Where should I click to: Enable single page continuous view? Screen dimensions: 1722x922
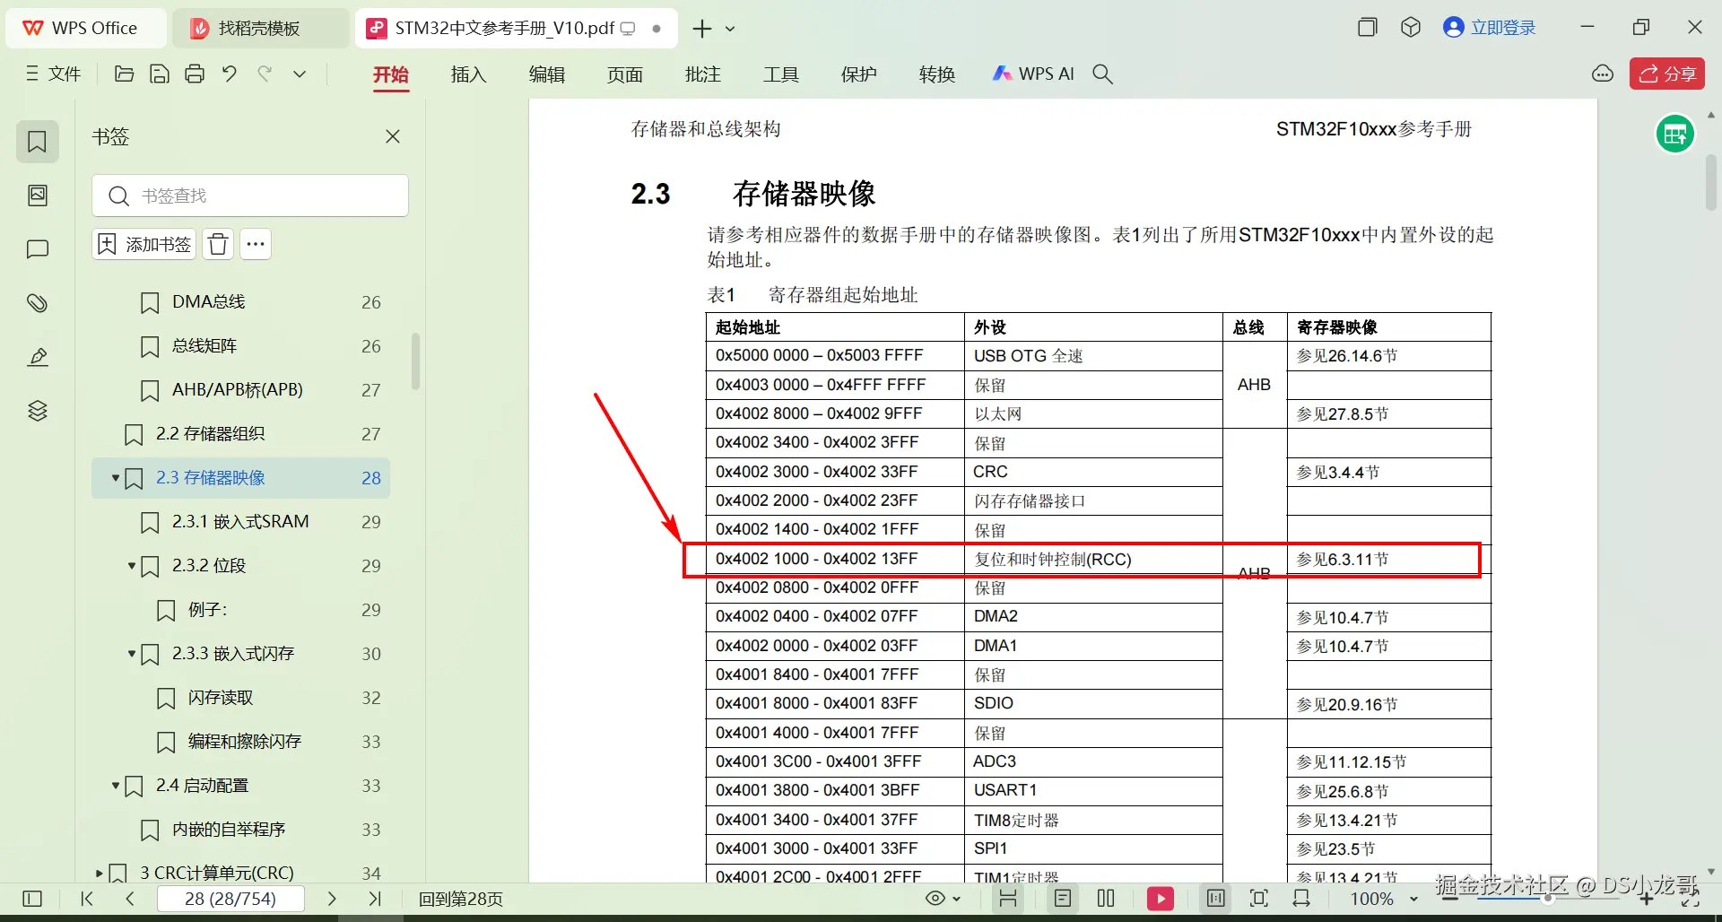(x=1063, y=899)
